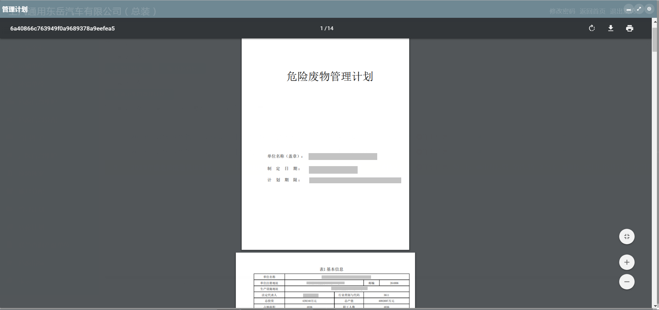Screen dimensions: 659x310
Task: Click the 单位名称（盖章） label
Action: click(x=285, y=156)
